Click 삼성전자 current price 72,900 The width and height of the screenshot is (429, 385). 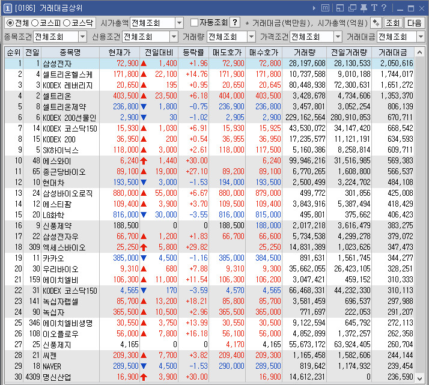(x=127, y=64)
